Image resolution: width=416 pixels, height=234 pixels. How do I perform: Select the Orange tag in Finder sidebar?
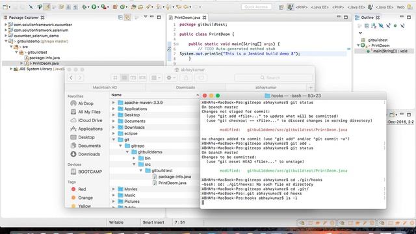pyautogui.click(x=82, y=198)
